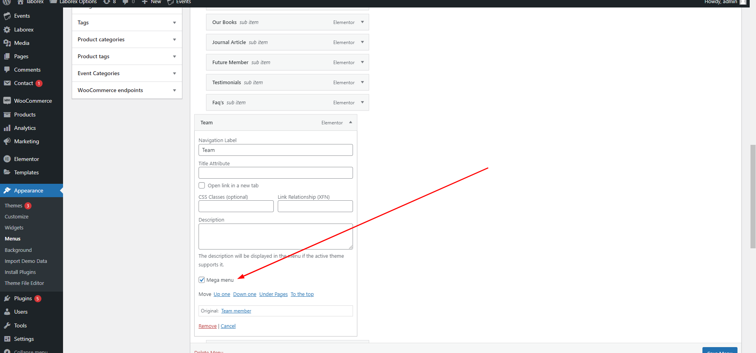Click the WooCommerce icon in sidebar

click(x=7, y=101)
